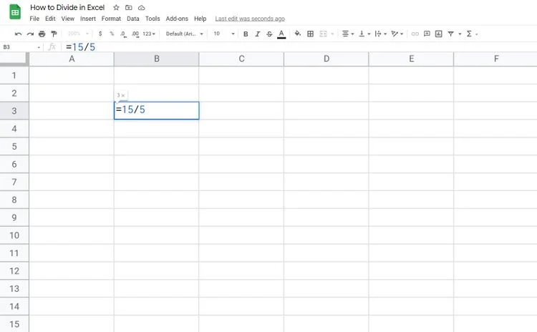
Task: Select column F header
Action: (495, 59)
